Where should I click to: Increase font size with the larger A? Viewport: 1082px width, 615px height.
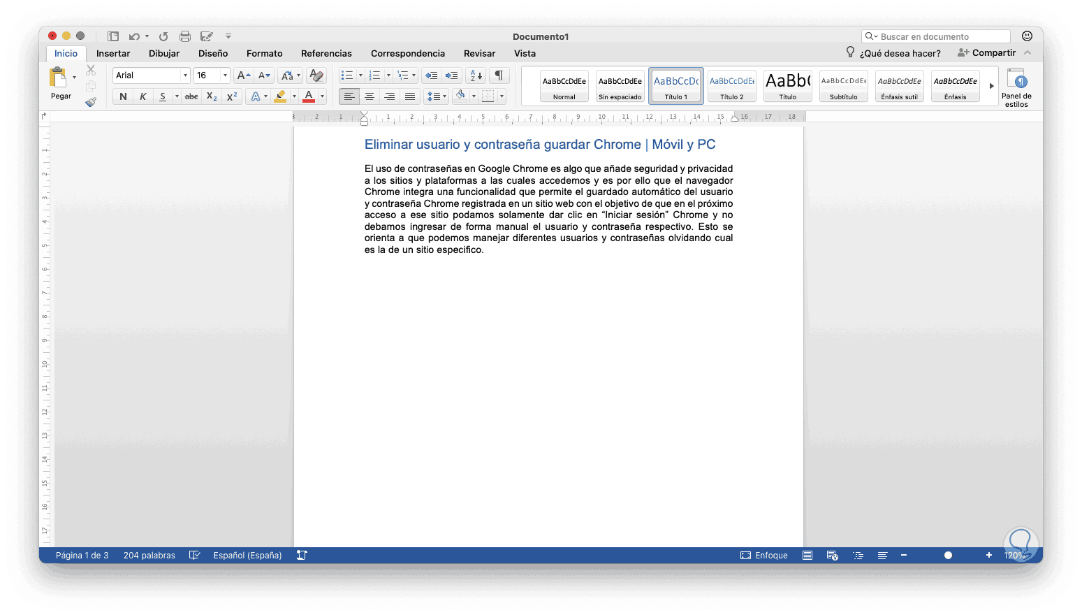(x=243, y=75)
